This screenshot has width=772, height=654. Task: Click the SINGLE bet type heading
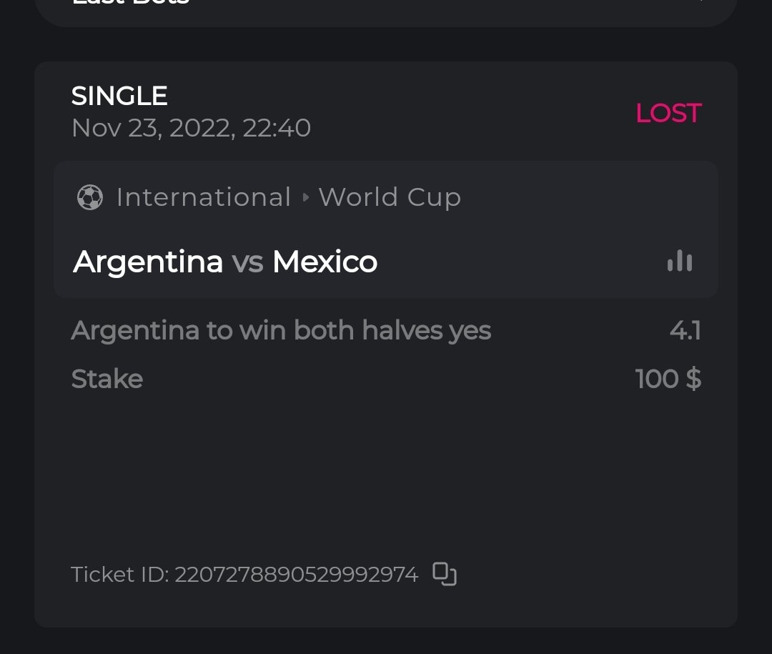119,96
